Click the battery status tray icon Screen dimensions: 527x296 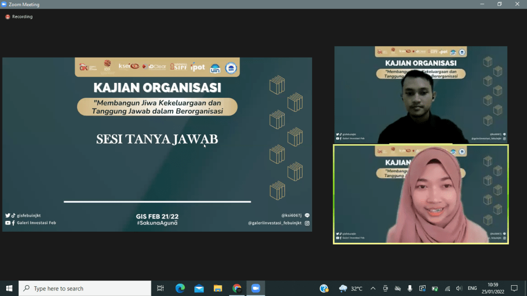(x=435, y=288)
